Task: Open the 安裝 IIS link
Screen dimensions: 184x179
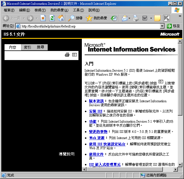Action: coord(95,111)
